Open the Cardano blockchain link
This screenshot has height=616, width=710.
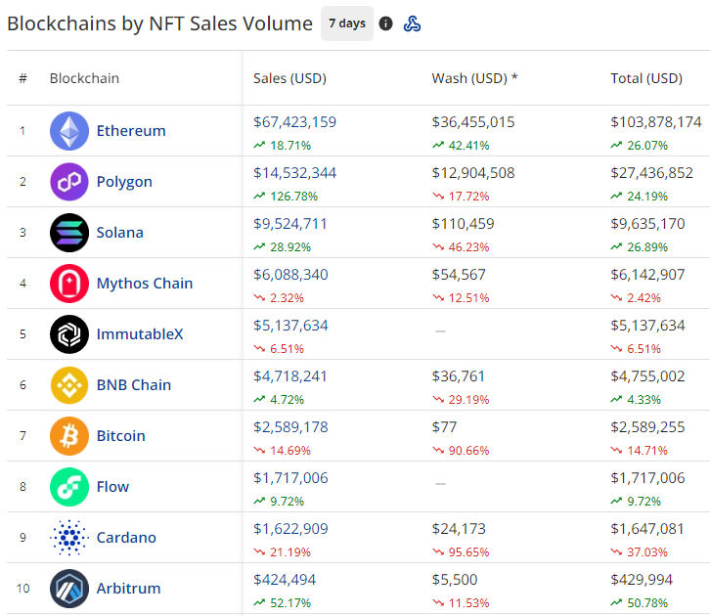(126, 538)
